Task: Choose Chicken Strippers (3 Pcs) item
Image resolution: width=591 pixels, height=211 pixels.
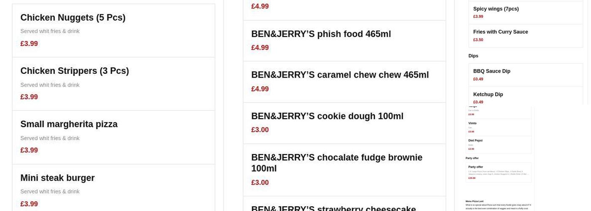Action: point(75,71)
